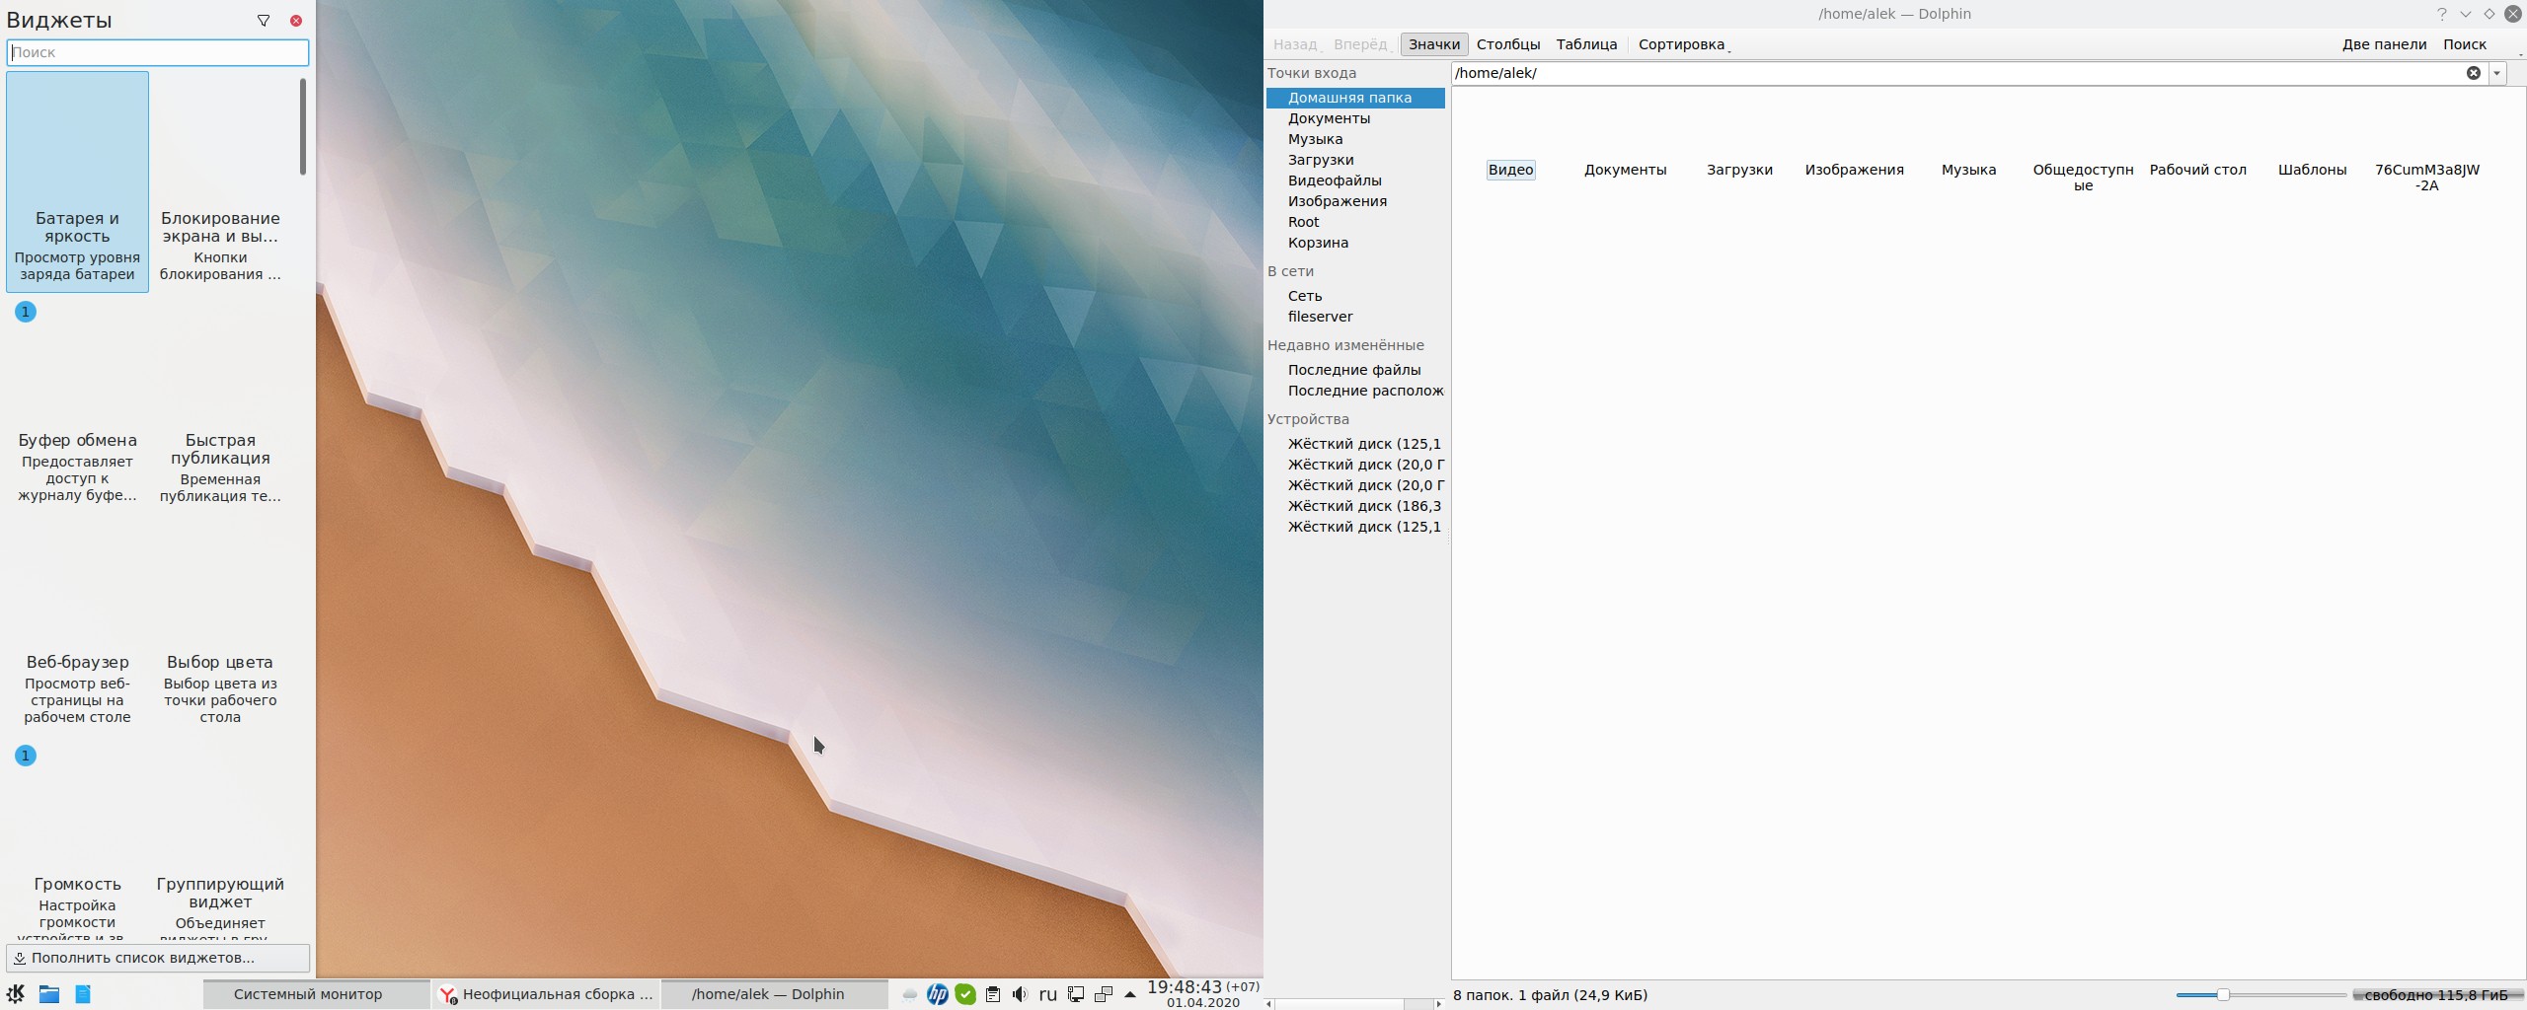This screenshot has height=1010, width=2527.
Task: Open the volume speaker tray icon
Action: [1020, 994]
